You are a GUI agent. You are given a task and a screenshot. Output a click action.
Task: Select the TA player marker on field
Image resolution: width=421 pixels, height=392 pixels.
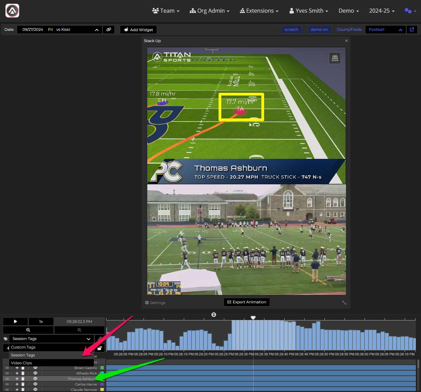240,111
